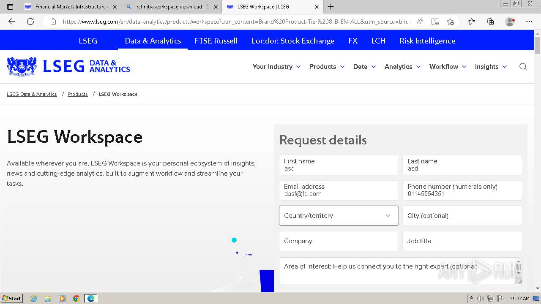Screen dimensions: 541x304
Task: Open File Explorer from the taskbar
Action: tap(48, 299)
